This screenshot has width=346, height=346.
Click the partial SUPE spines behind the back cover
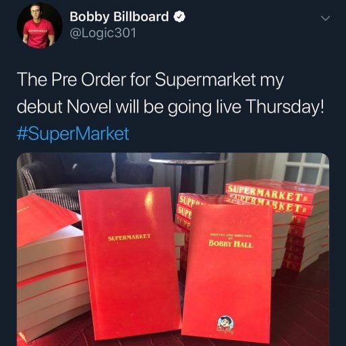pos(184,210)
